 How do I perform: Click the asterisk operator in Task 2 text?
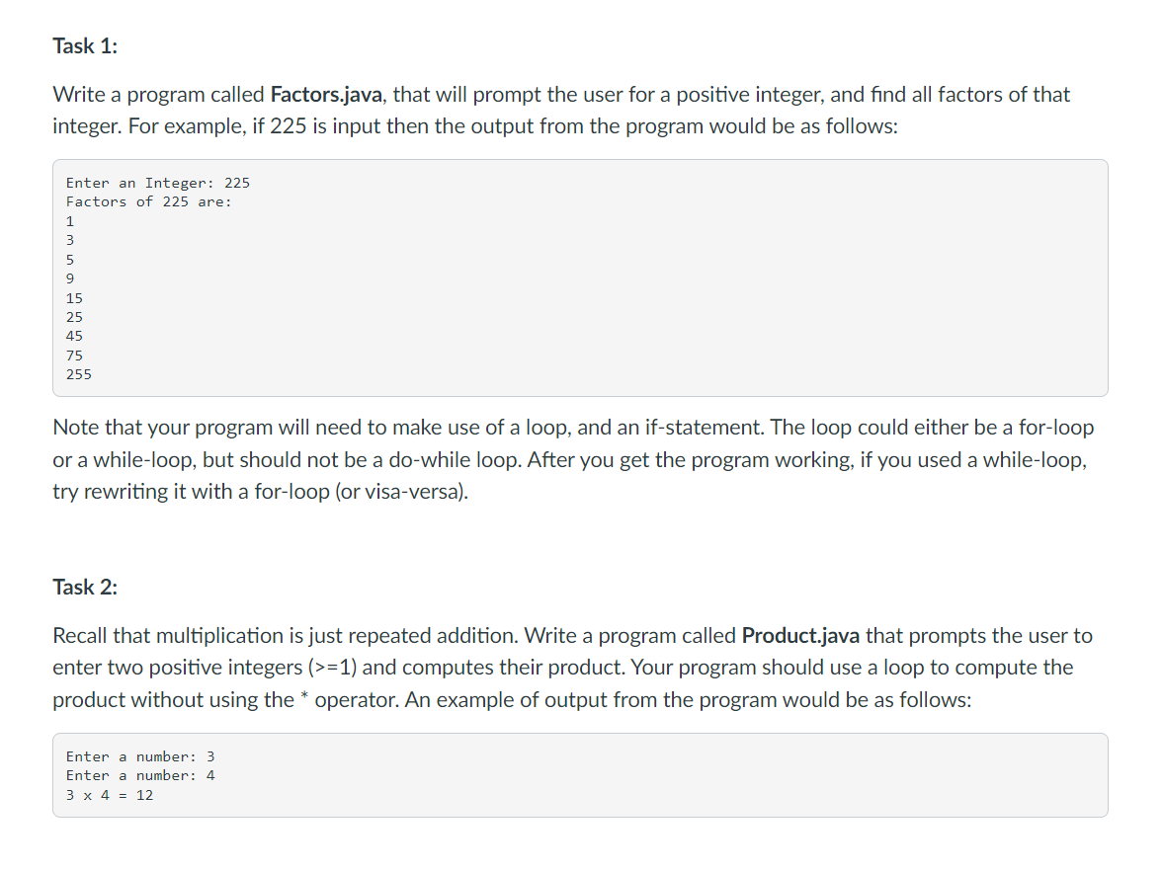pos(304,697)
